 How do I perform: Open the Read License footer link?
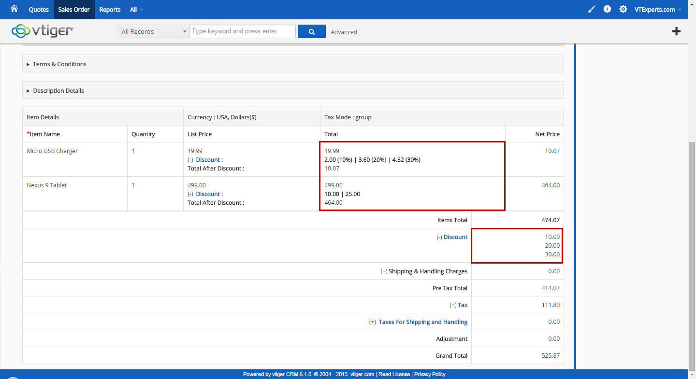point(394,374)
